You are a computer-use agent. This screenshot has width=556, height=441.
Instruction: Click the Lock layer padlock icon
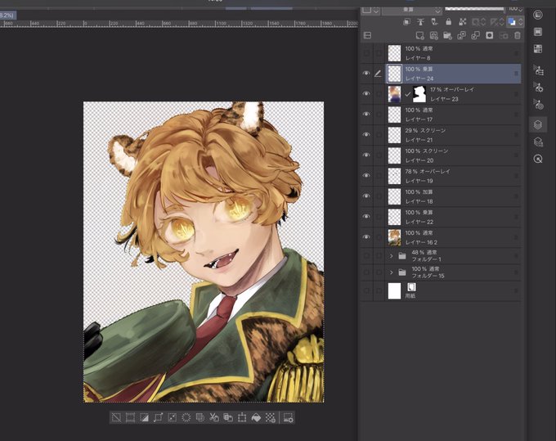(x=449, y=22)
